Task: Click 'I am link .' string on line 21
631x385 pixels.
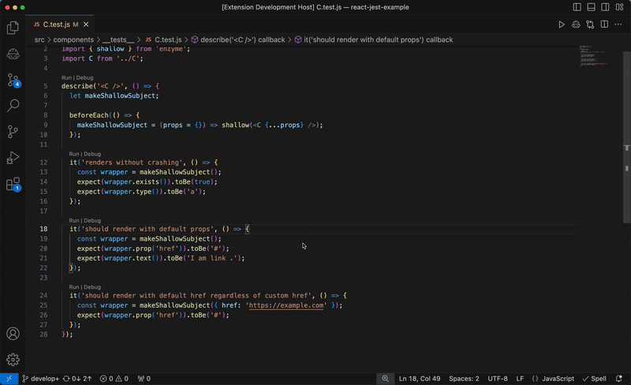Action: click(x=212, y=258)
